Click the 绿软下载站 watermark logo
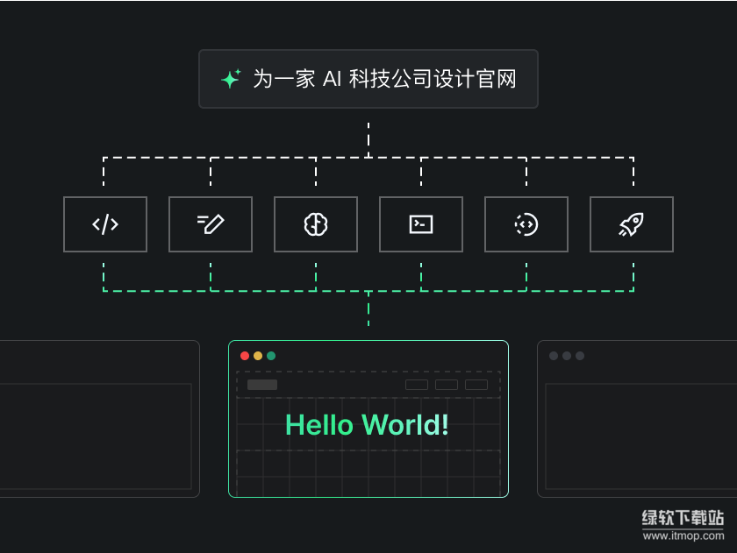 [683, 517]
